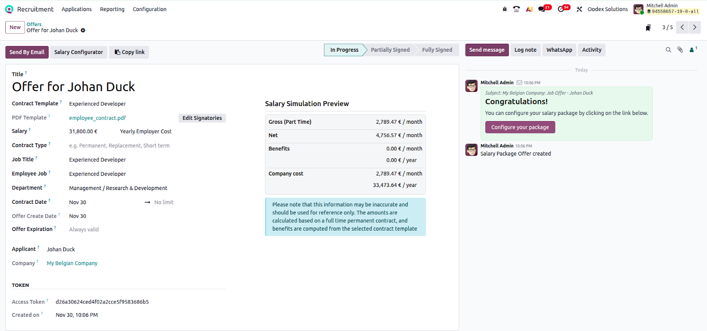Open the Reporting menu
This screenshot has width=707, height=331.
112,9
